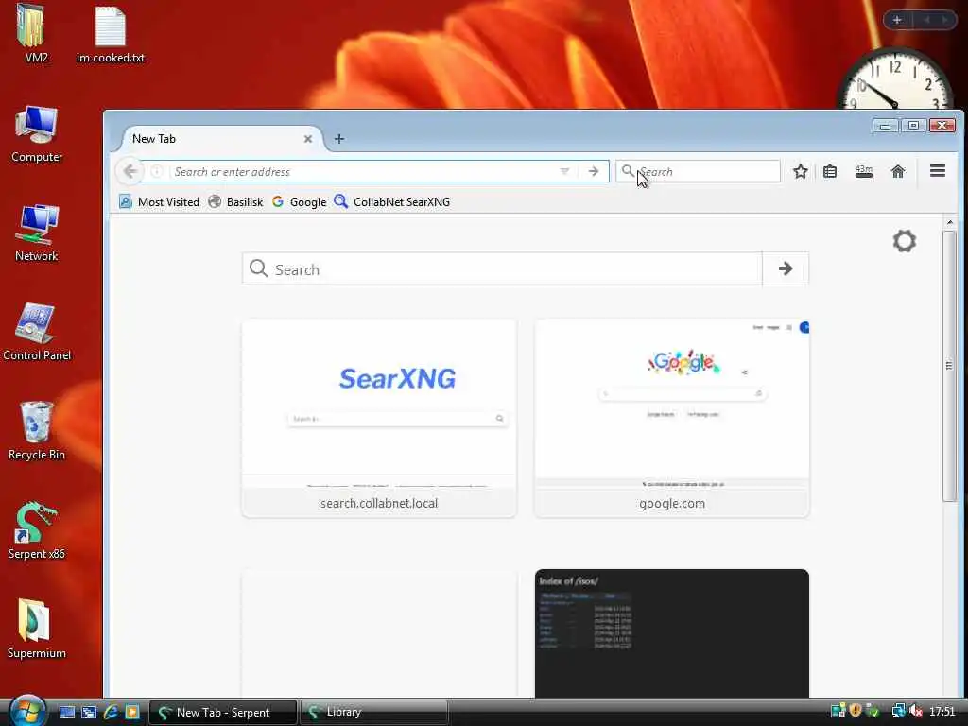This screenshot has width=968, height=726.
Task: Select the Serpent x86 shortcut icon
Action: point(37,531)
